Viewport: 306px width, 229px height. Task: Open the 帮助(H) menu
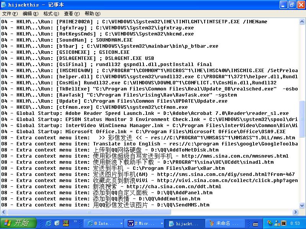93,14
